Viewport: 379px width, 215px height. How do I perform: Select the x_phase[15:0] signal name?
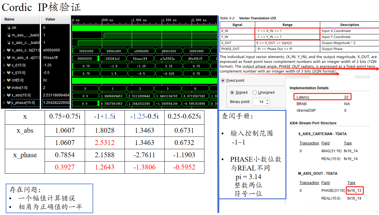click(x=24, y=103)
